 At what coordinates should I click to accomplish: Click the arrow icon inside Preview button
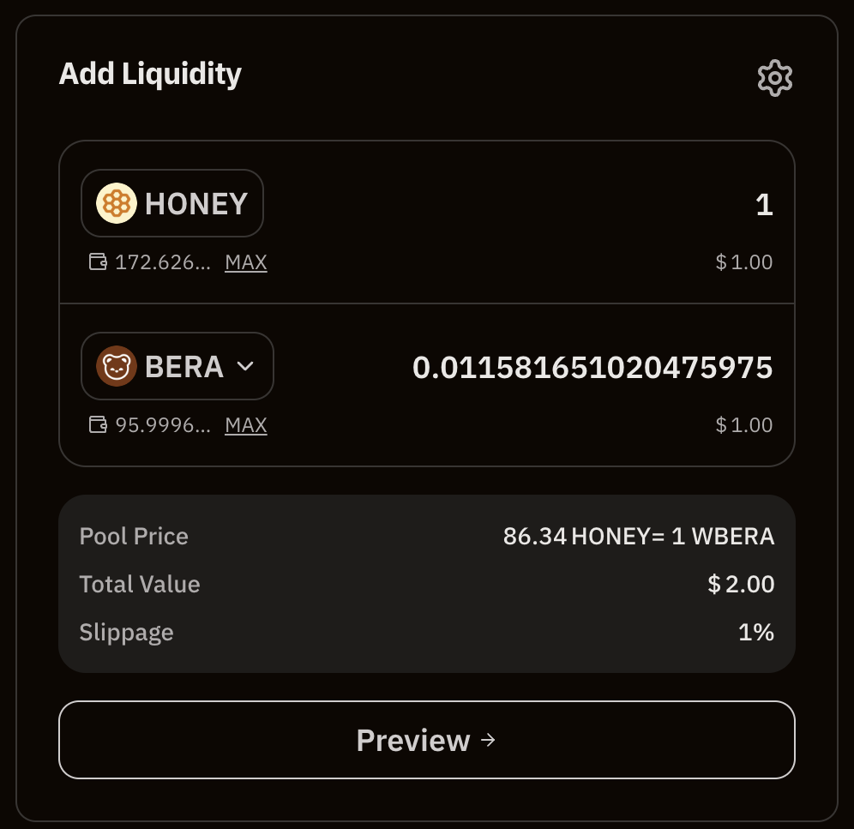click(488, 740)
